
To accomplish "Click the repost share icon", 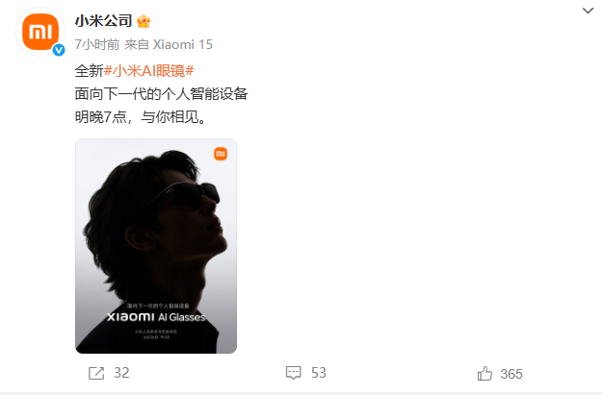I will (x=96, y=373).
